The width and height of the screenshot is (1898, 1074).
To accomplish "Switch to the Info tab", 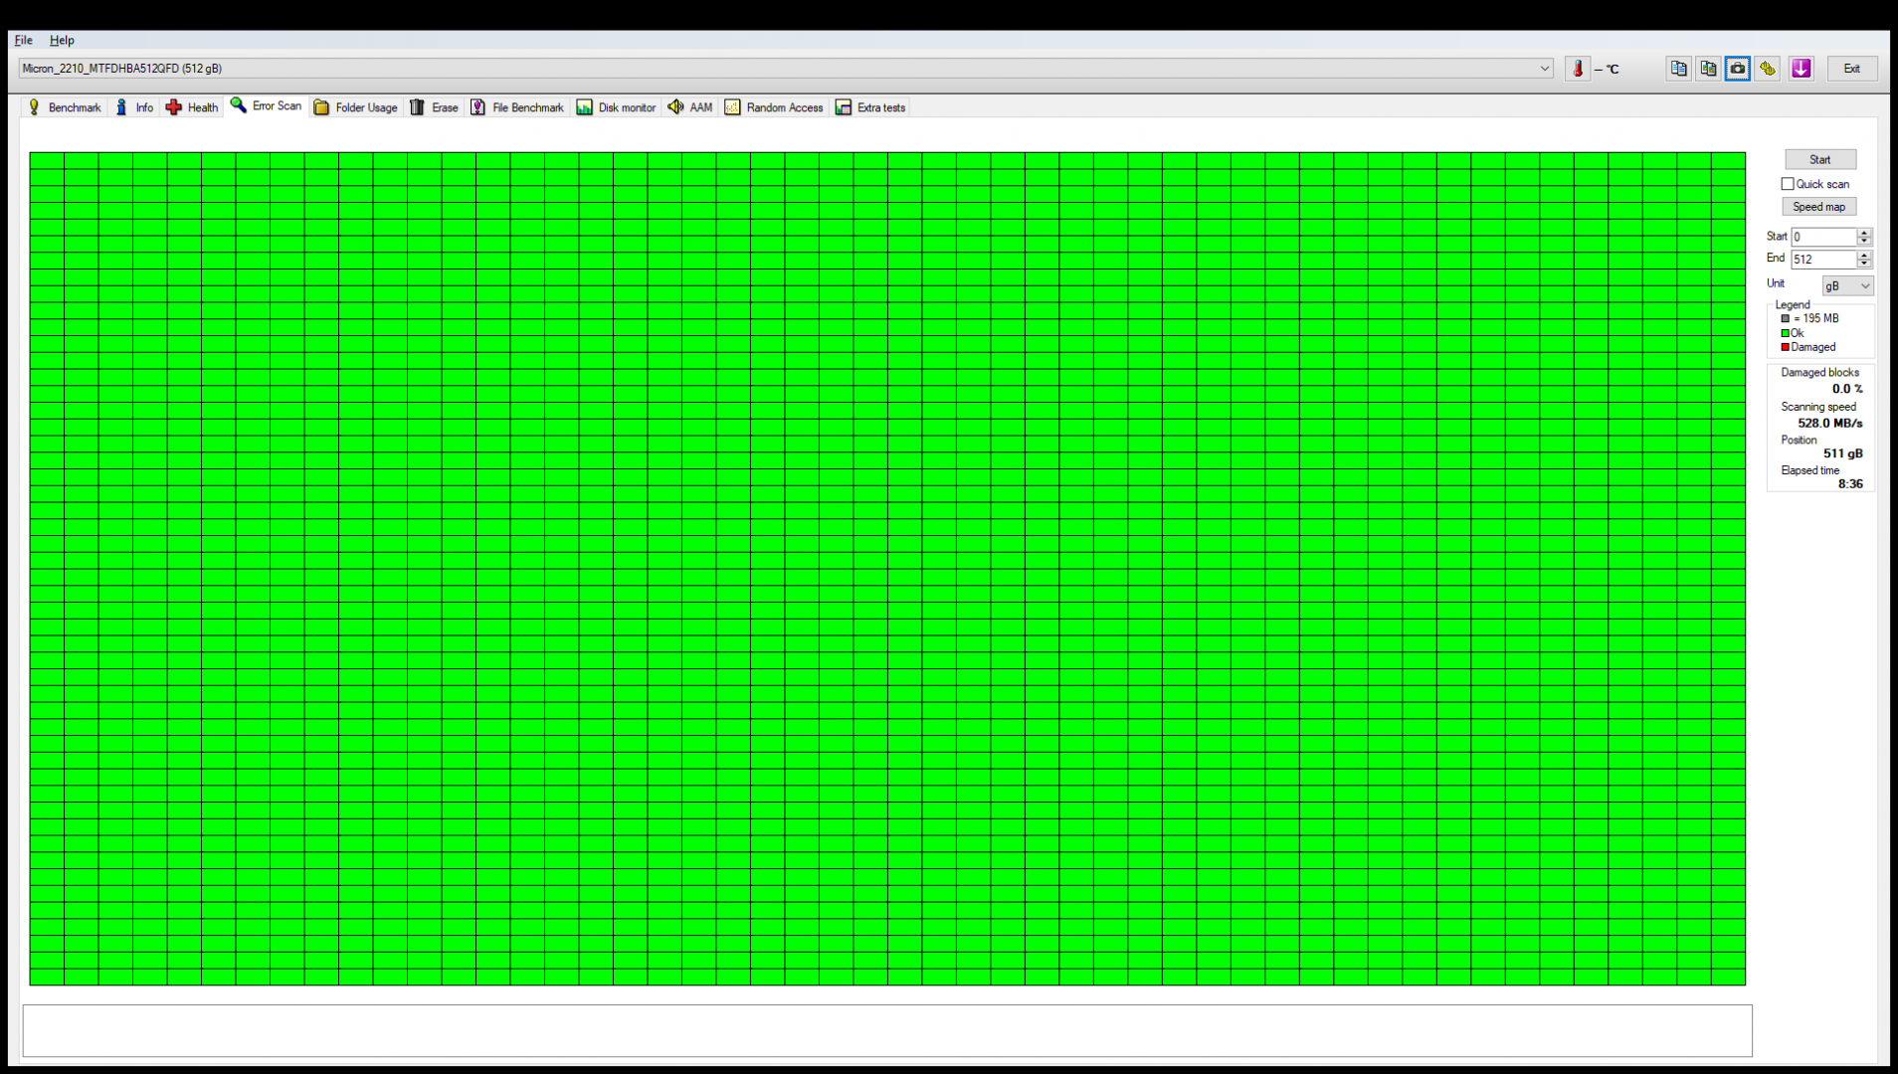I will (134, 107).
